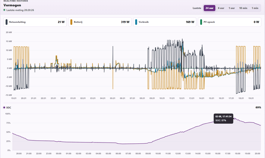Click the SOC legend label
Viewport: 265px width, 158px height.
click(x=9, y=108)
